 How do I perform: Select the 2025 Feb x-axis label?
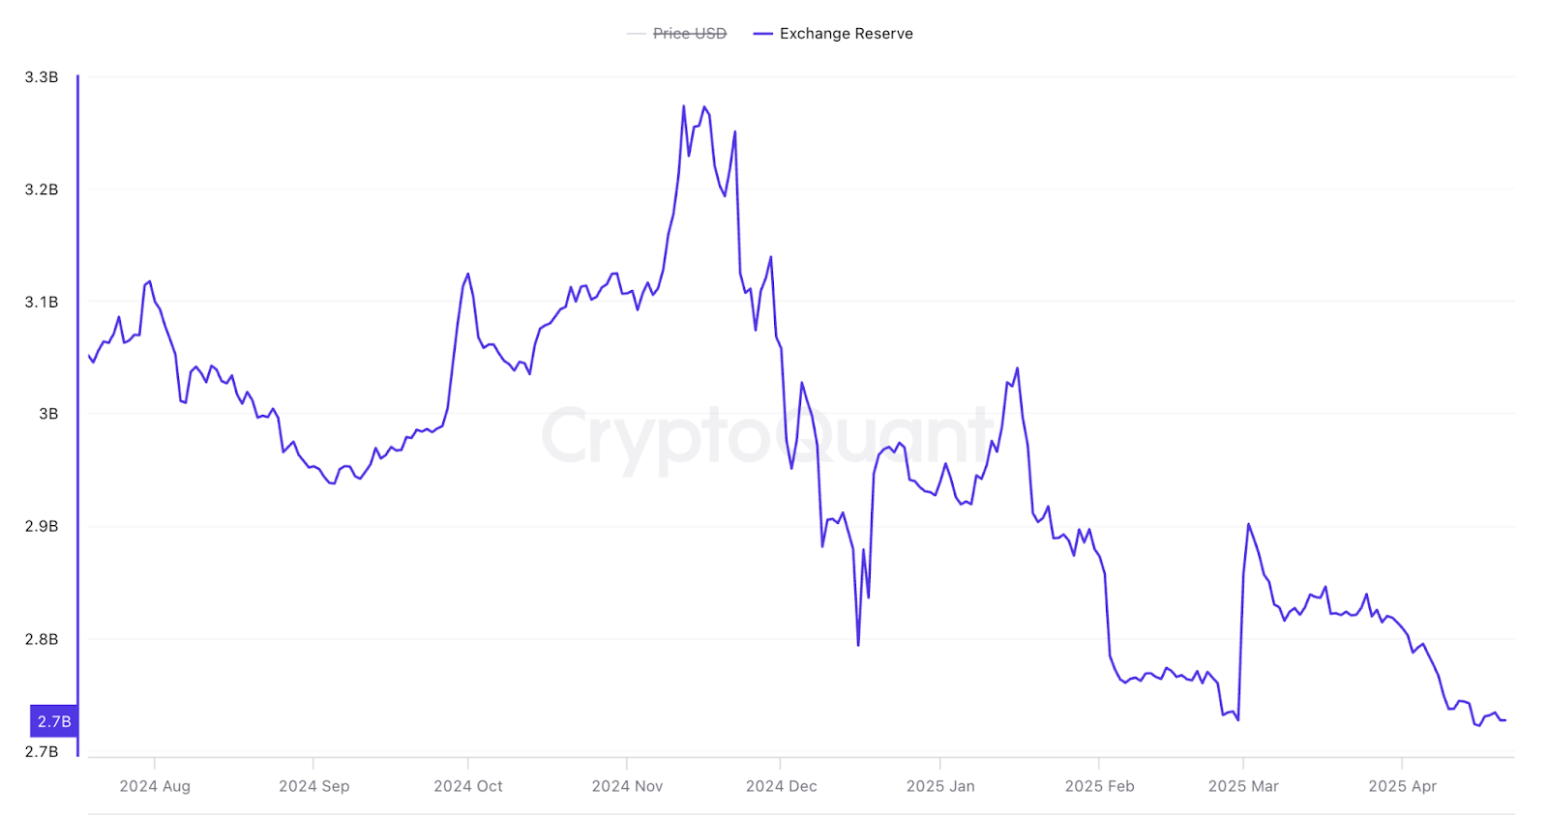tap(1099, 786)
